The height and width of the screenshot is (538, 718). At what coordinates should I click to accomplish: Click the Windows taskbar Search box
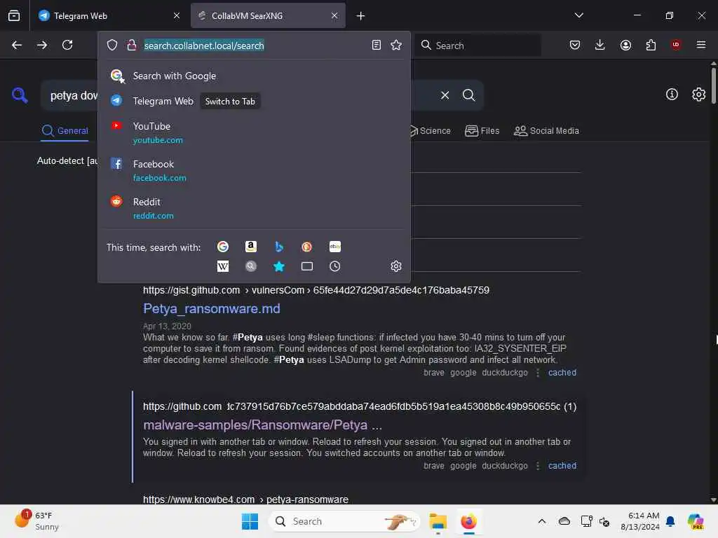point(344,521)
